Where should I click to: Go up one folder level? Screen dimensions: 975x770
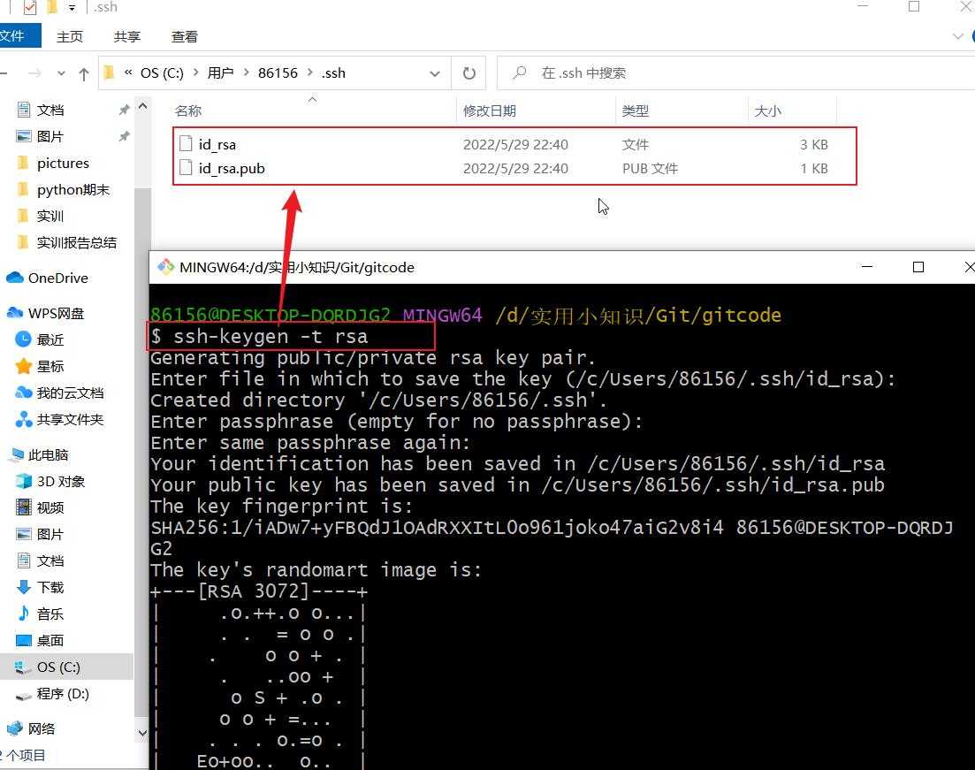84,74
